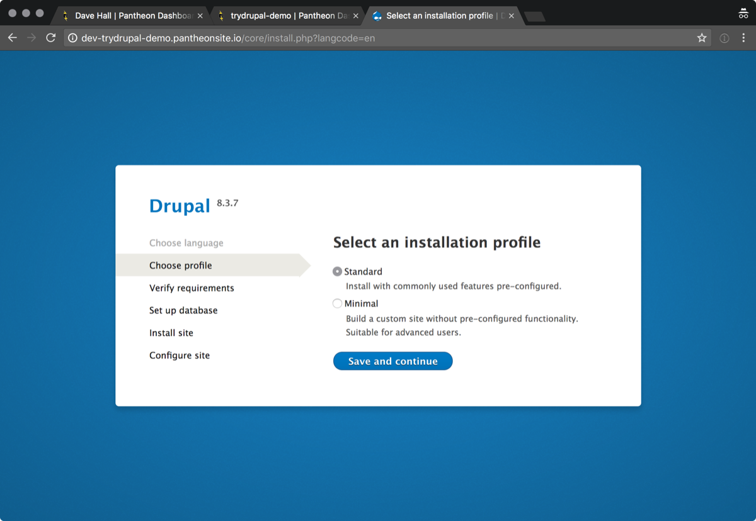Click the Verify requirements step
The height and width of the screenshot is (521, 756).
(192, 288)
